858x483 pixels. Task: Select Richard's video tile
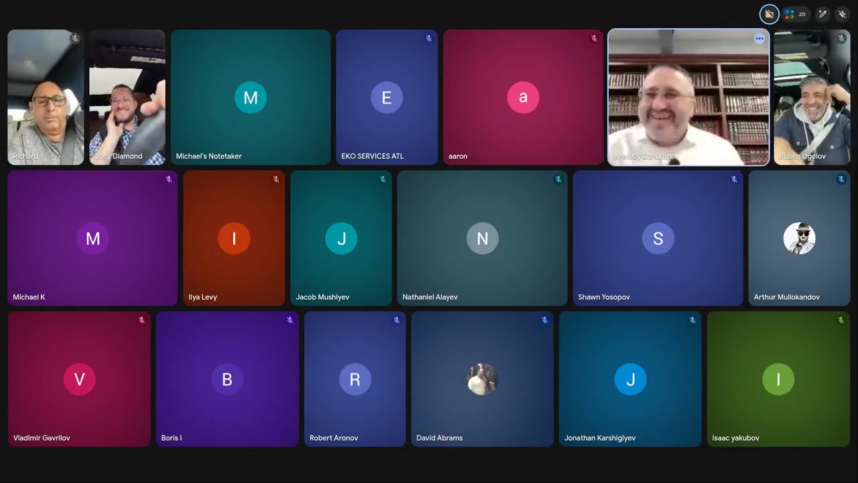46,97
